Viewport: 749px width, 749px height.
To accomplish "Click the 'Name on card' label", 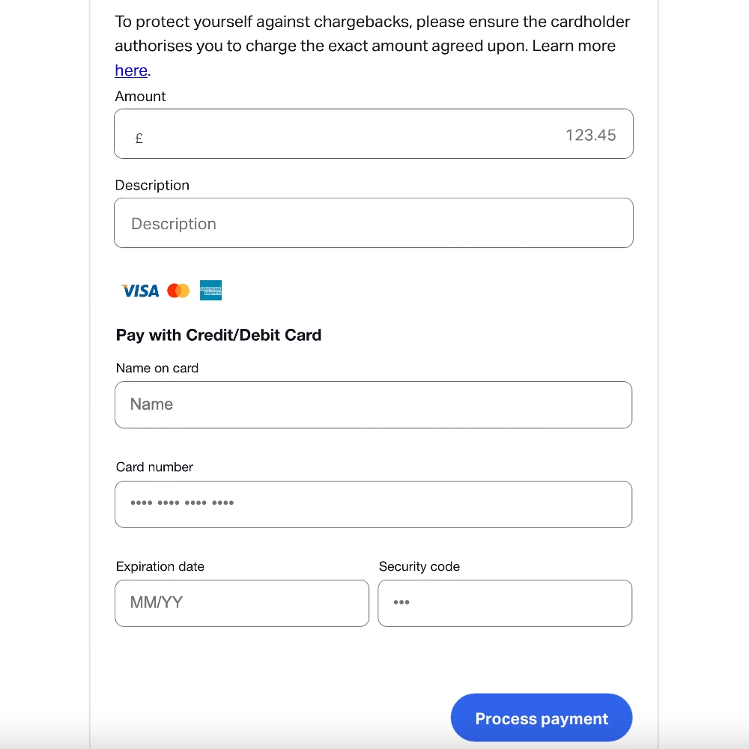I will coord(157,369).
